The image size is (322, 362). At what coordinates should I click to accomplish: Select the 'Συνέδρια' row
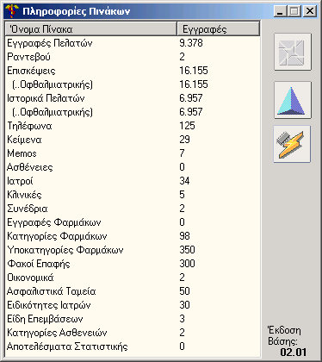click(x=133, y=209)
